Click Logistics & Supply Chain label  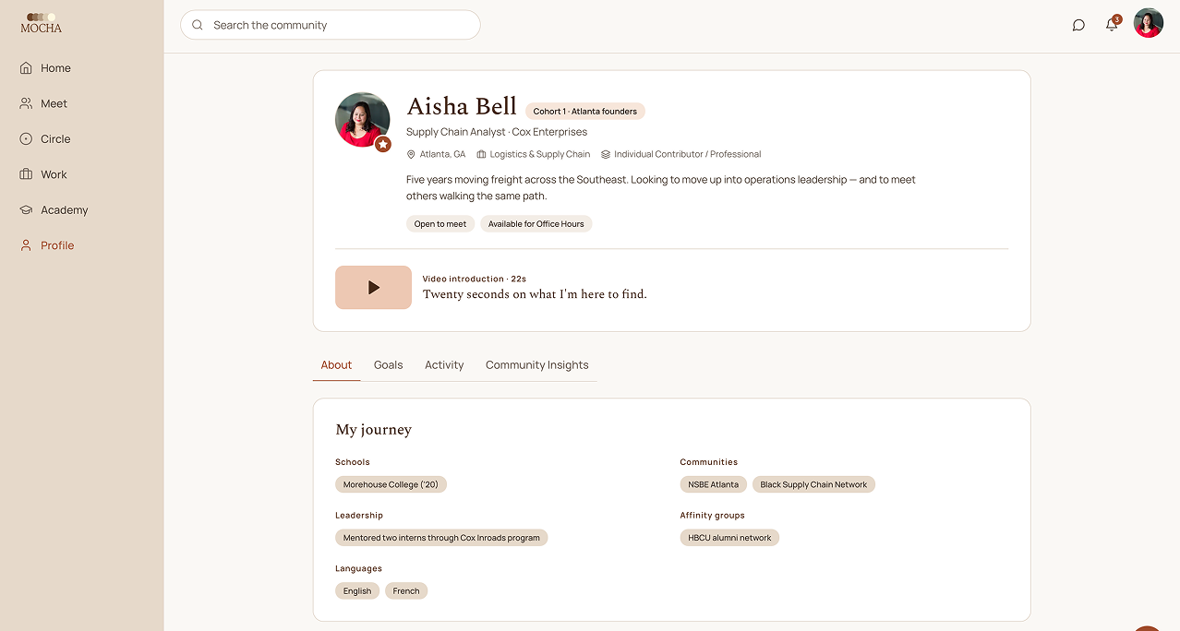(540, 154)
